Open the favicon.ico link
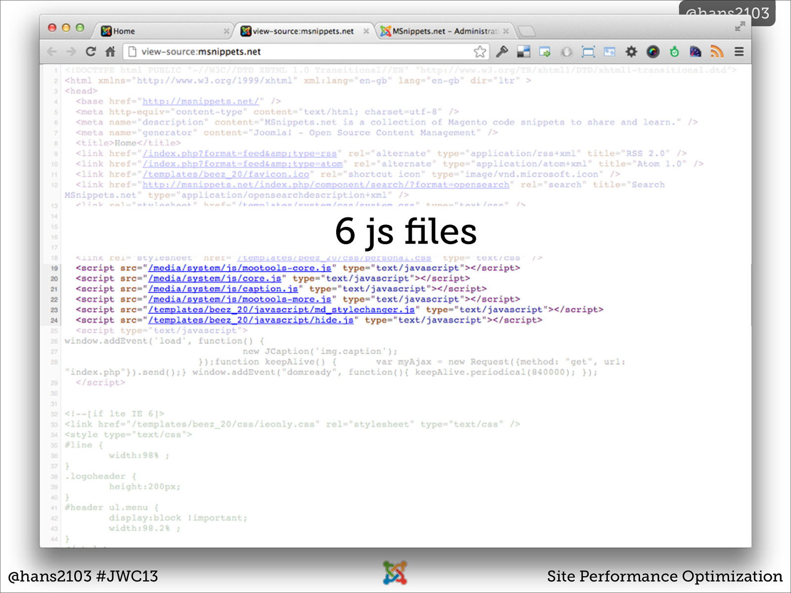791x593 pixels. tap(226, 174)
